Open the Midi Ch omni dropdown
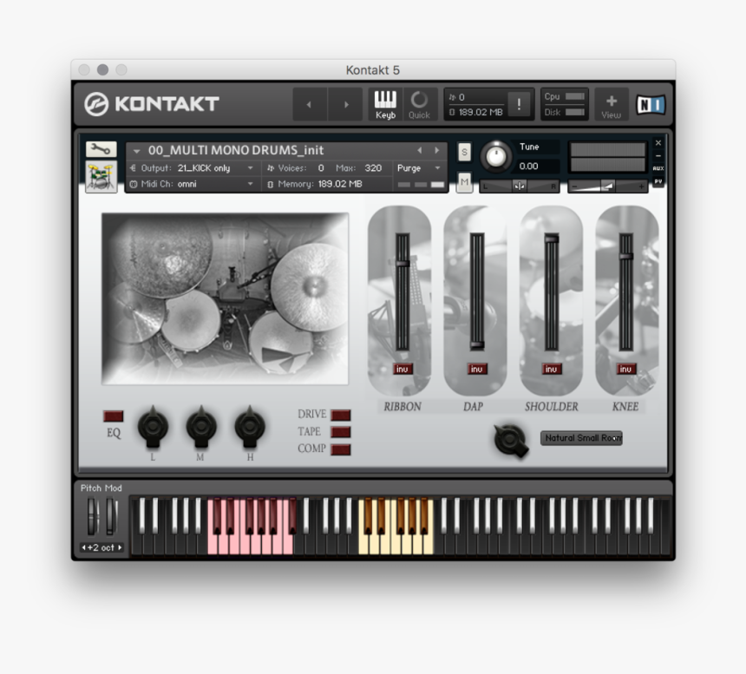Screen dimensions: 746x674 coord(215,184)
